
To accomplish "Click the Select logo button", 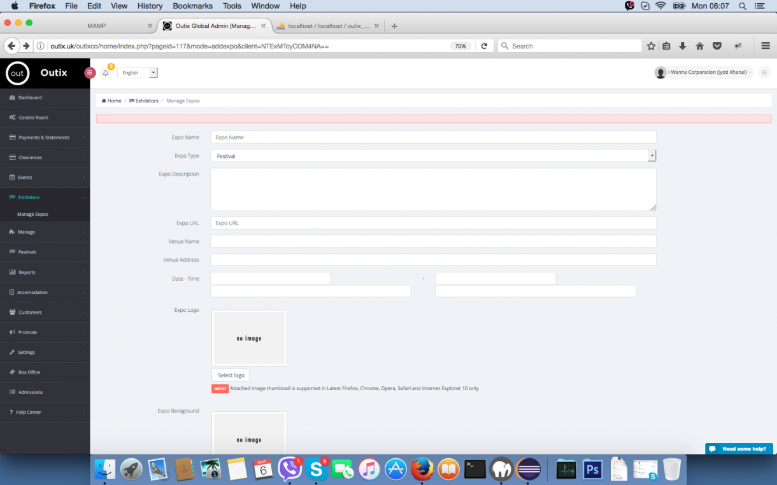I will (231, 376).
